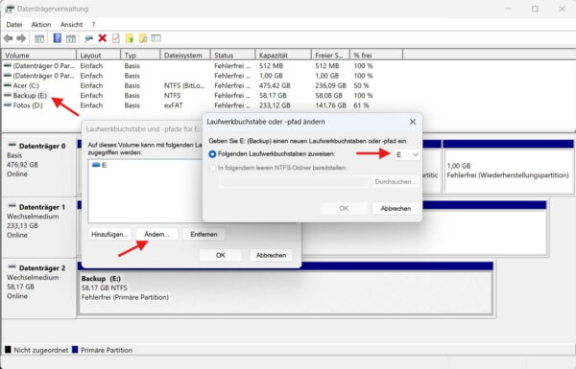Click the Durchsuchen... button
The image size is (576, 369).
(x=396, y=181)
